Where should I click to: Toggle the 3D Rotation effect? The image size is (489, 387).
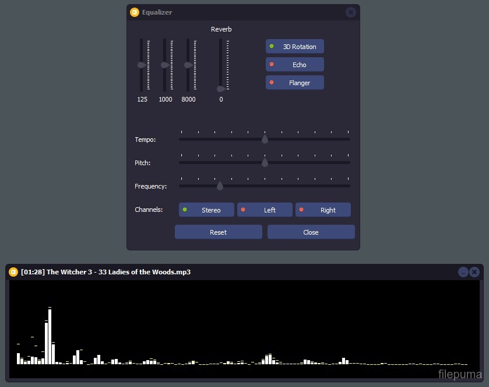coord(295,47)
